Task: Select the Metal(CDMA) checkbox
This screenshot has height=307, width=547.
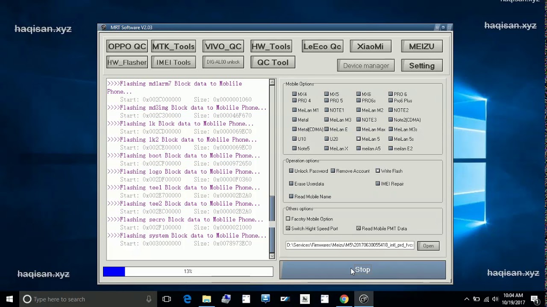Action: click(x=294, y=129)
